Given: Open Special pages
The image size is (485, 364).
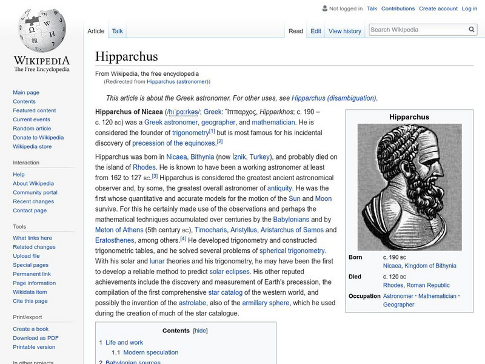Looking at the screenshot, I should (31, 265).
